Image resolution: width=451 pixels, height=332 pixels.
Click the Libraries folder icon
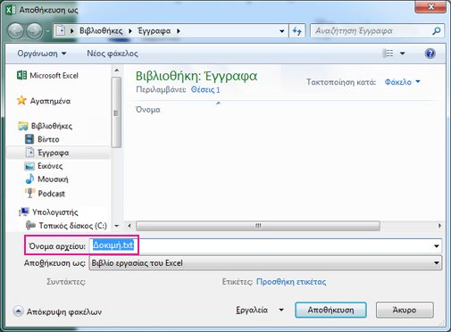tap(23, 126)
